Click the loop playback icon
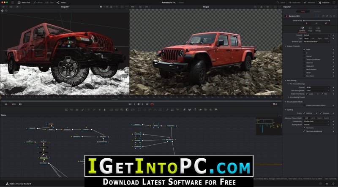The height and width of the screenshot is (187, 338). (152, 104)
